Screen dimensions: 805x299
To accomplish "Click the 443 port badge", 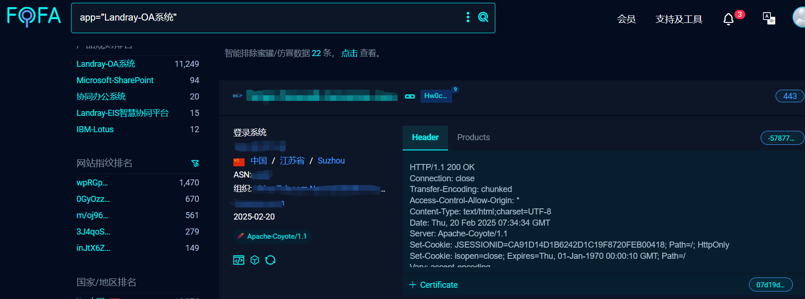I will coord(790,96).
